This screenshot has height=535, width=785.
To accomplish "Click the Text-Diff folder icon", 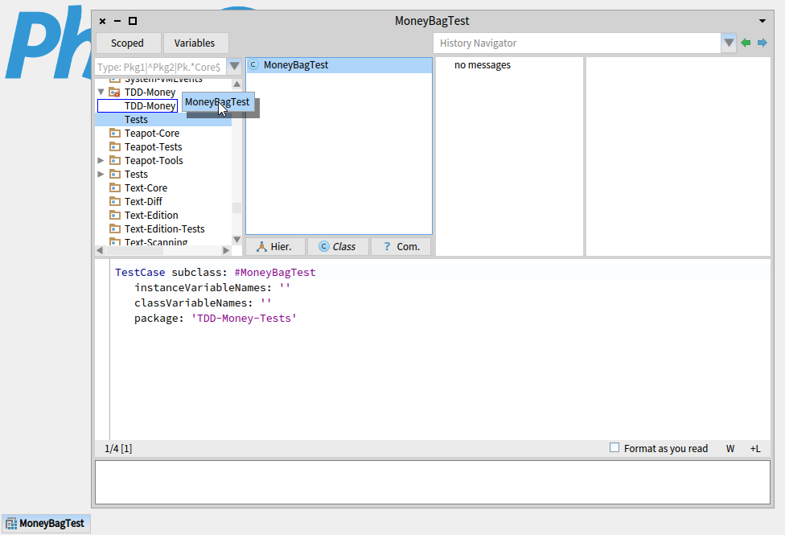I will pos(115,201).
